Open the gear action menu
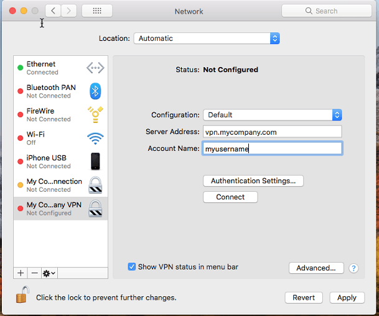This screenshot has height=316, width=379. pyautogui.click(x=49, y=273)
